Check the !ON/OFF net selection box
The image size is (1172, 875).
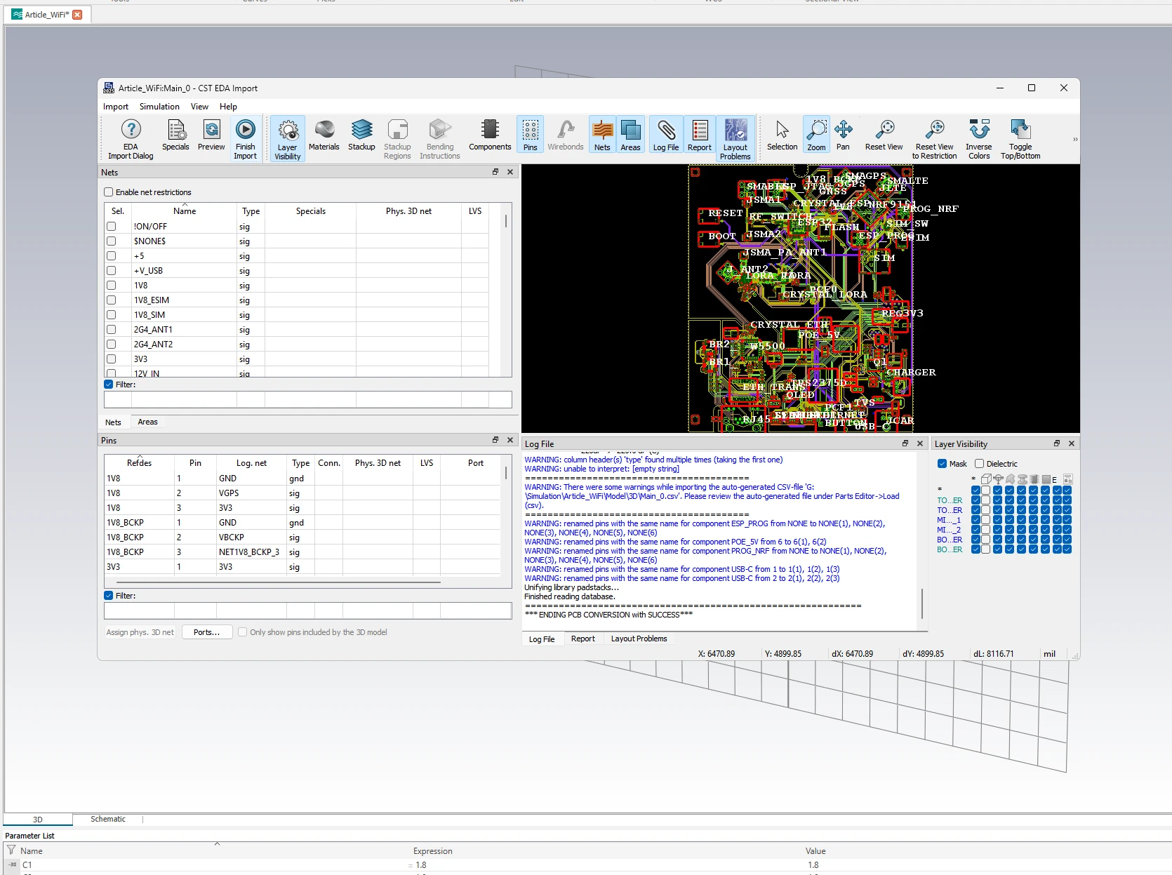point(111,227)
